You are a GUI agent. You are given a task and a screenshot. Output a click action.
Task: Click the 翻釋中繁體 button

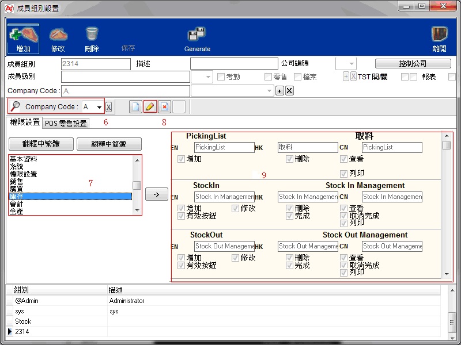tap(41, 144)
